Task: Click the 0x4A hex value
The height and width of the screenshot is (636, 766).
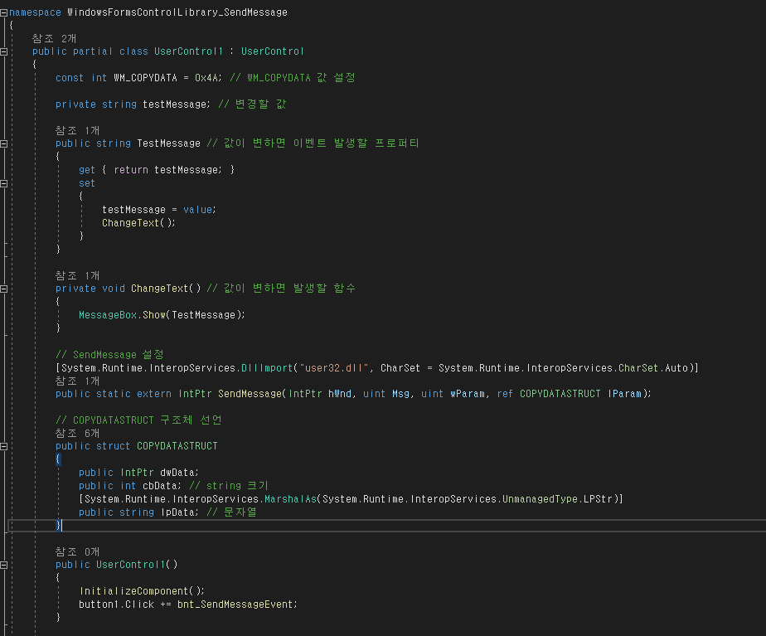Action: tap(207, 78)
